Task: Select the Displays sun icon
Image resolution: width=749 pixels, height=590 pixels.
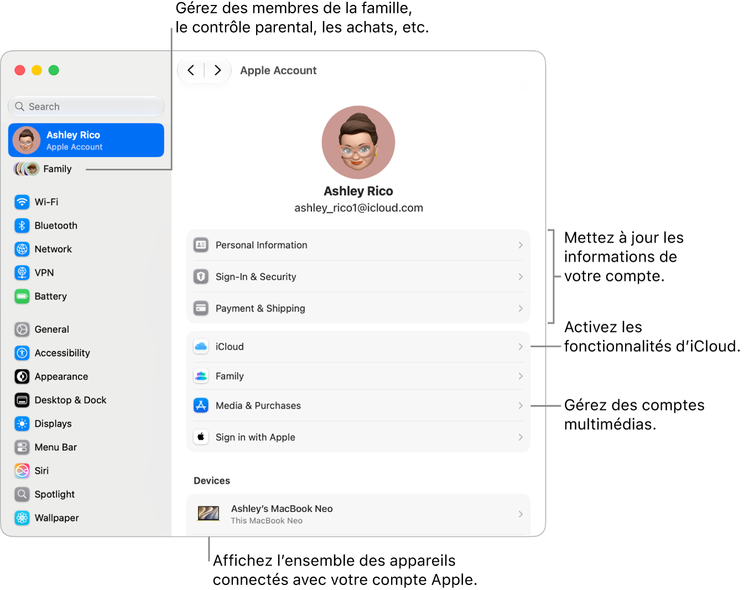Action: click(22, 424)
